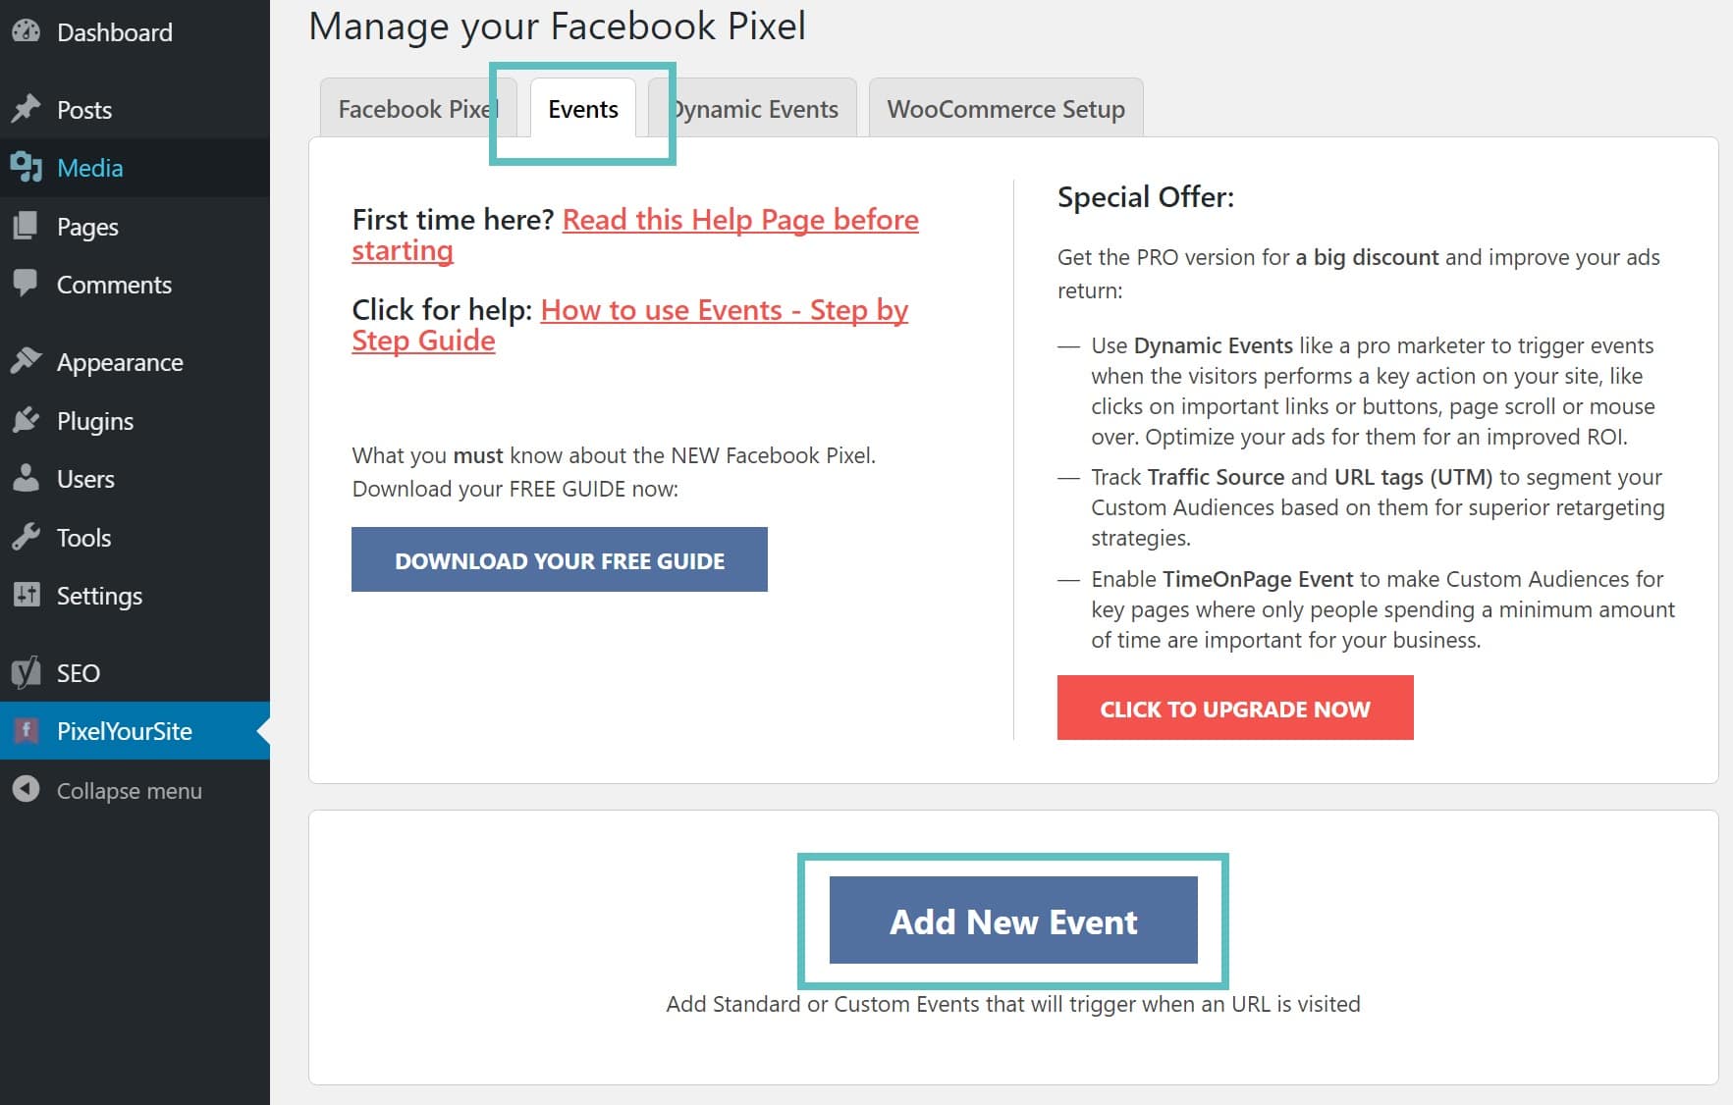1733x1105 pixels.
Task: Open the Dashboard via its gauge icon
Action: [27, 32]
